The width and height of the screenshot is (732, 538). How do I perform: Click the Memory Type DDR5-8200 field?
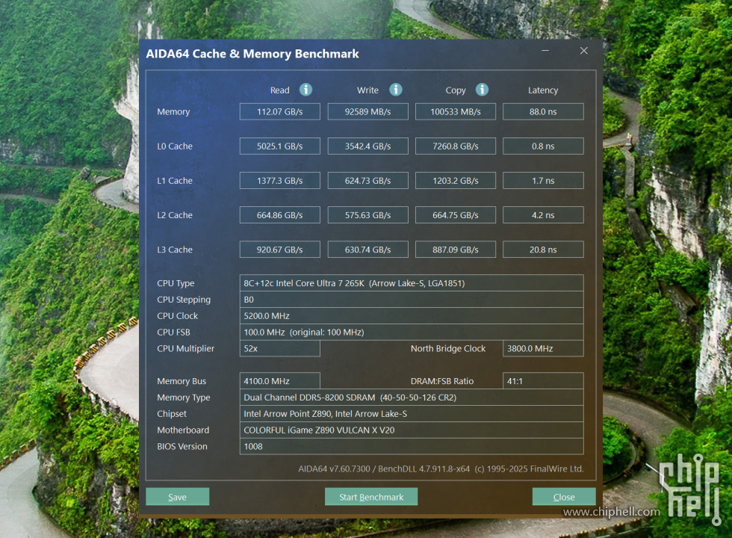coord(412,398)
